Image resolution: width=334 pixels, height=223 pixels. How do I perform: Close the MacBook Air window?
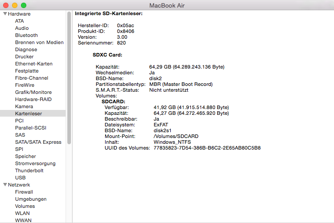[x=6, y=5]
